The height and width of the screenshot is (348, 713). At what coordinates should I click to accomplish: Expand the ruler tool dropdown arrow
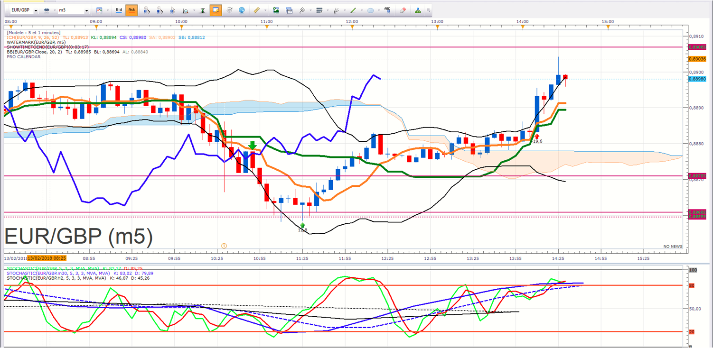(x=265, y=10)
